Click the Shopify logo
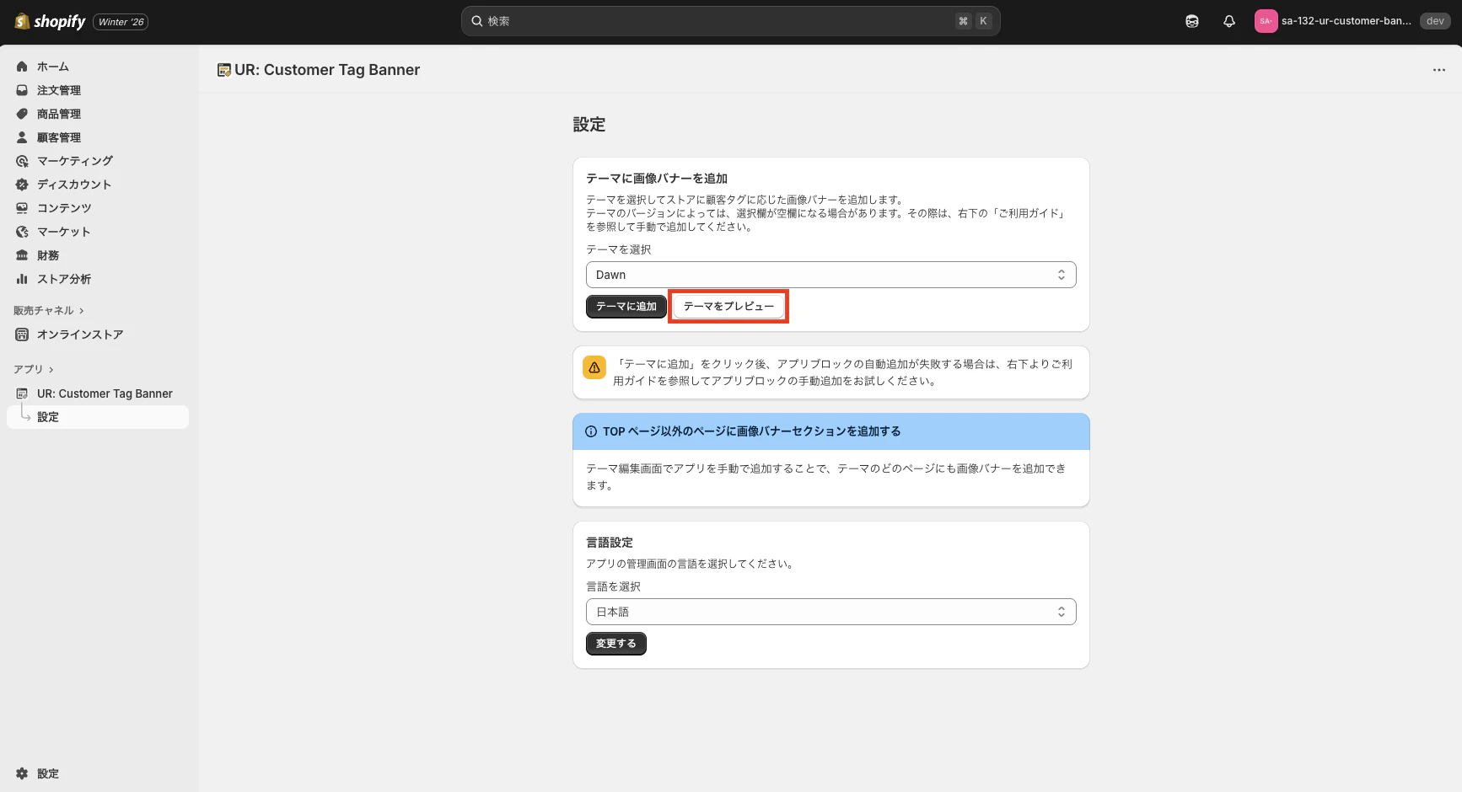 [51, 22]
